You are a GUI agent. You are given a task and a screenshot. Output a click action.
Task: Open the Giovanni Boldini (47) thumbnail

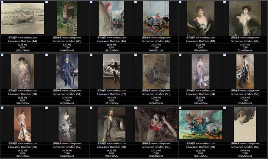point(156,19)
